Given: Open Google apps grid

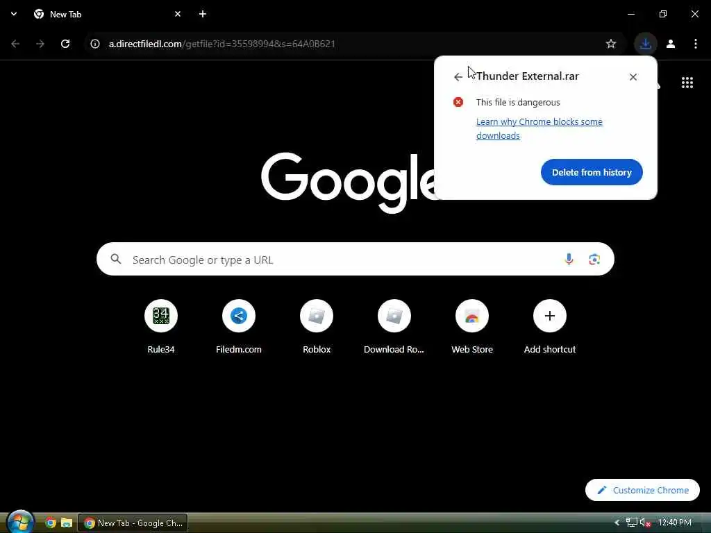Looking at the screenshot, I should click(x=687, y=83).
